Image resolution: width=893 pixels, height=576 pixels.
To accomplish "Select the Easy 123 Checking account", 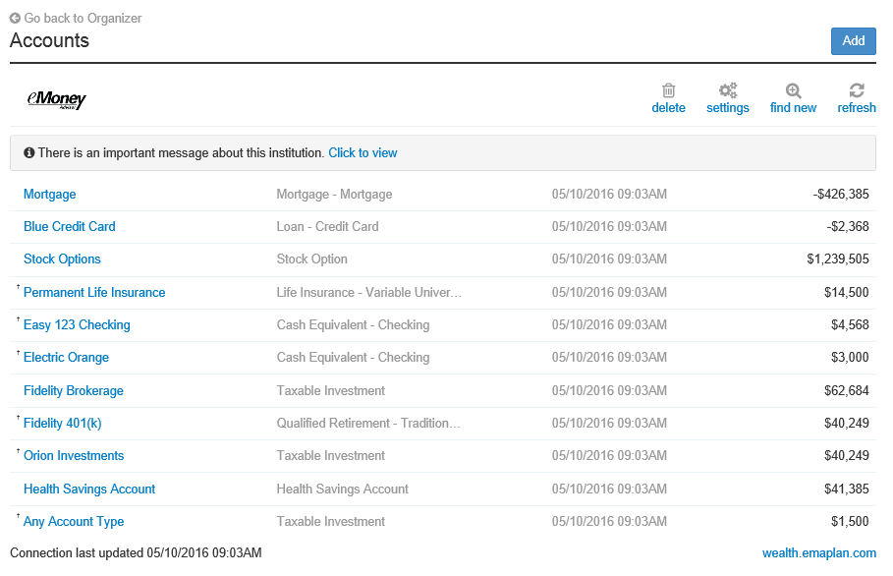I will tap(77, 325).
